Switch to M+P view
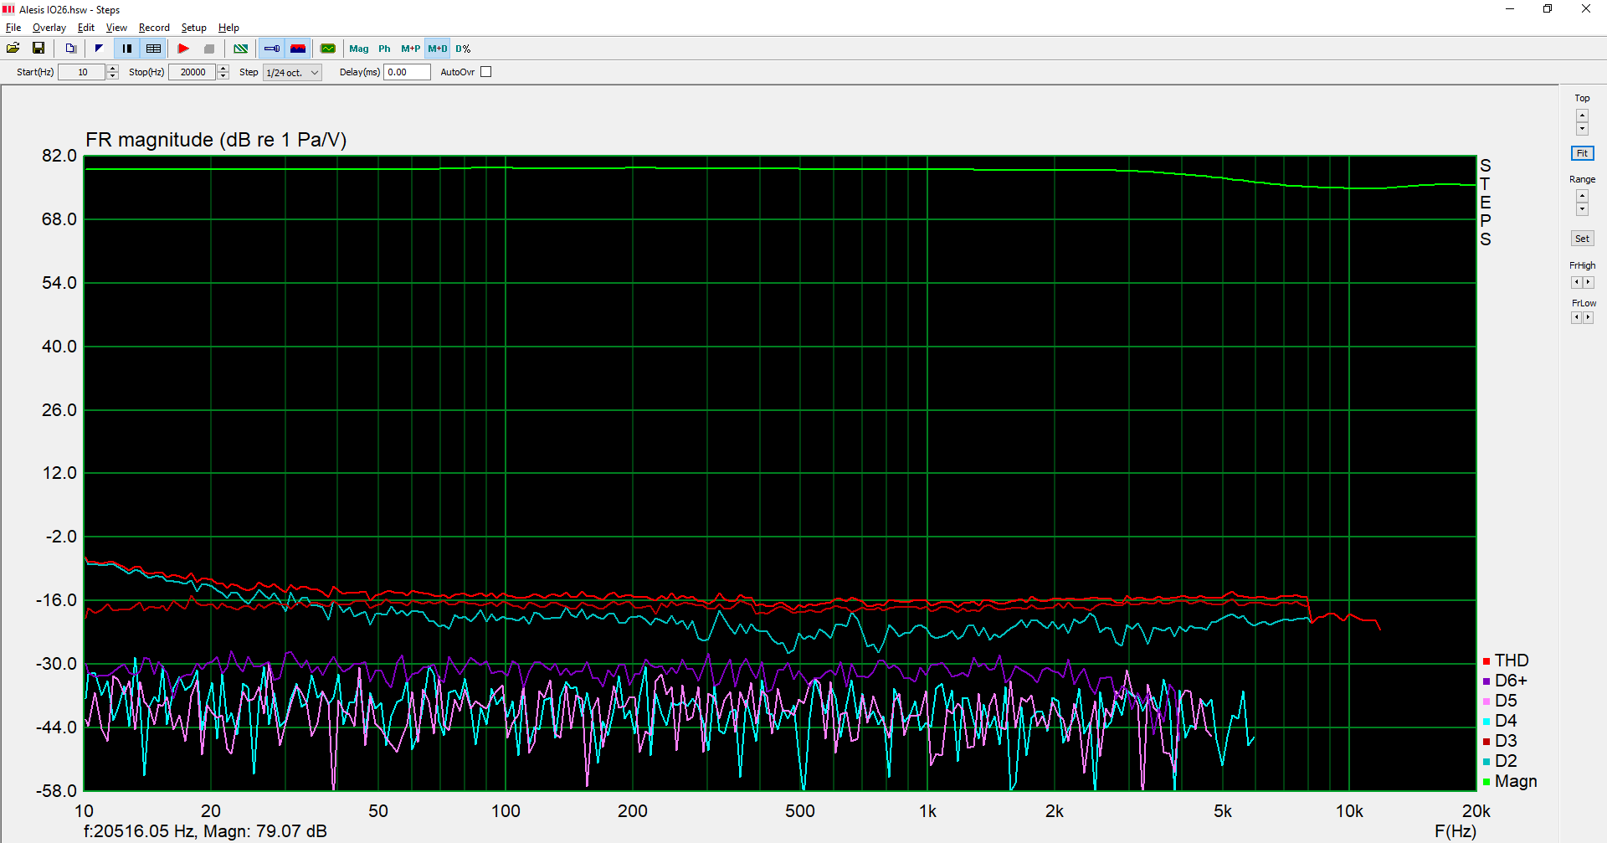 point(411,49)
